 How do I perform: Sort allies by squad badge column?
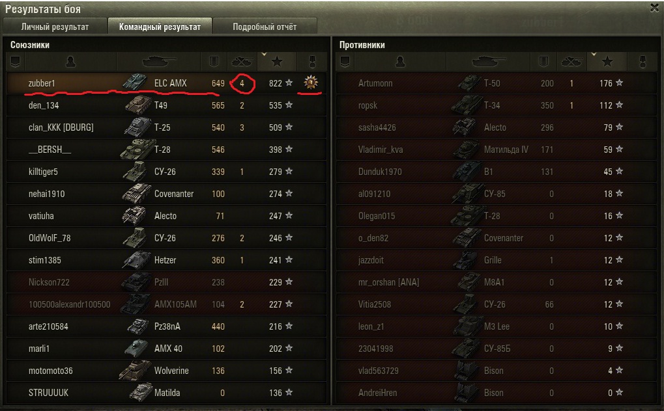point(15,62)
